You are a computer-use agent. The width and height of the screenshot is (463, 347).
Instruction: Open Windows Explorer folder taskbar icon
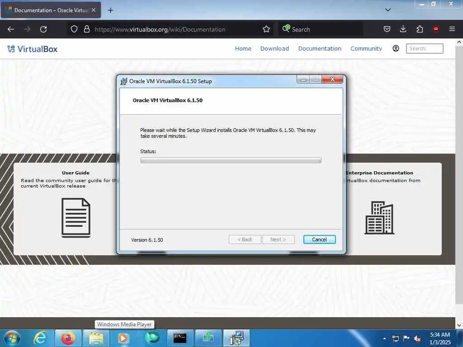[96, 338]
